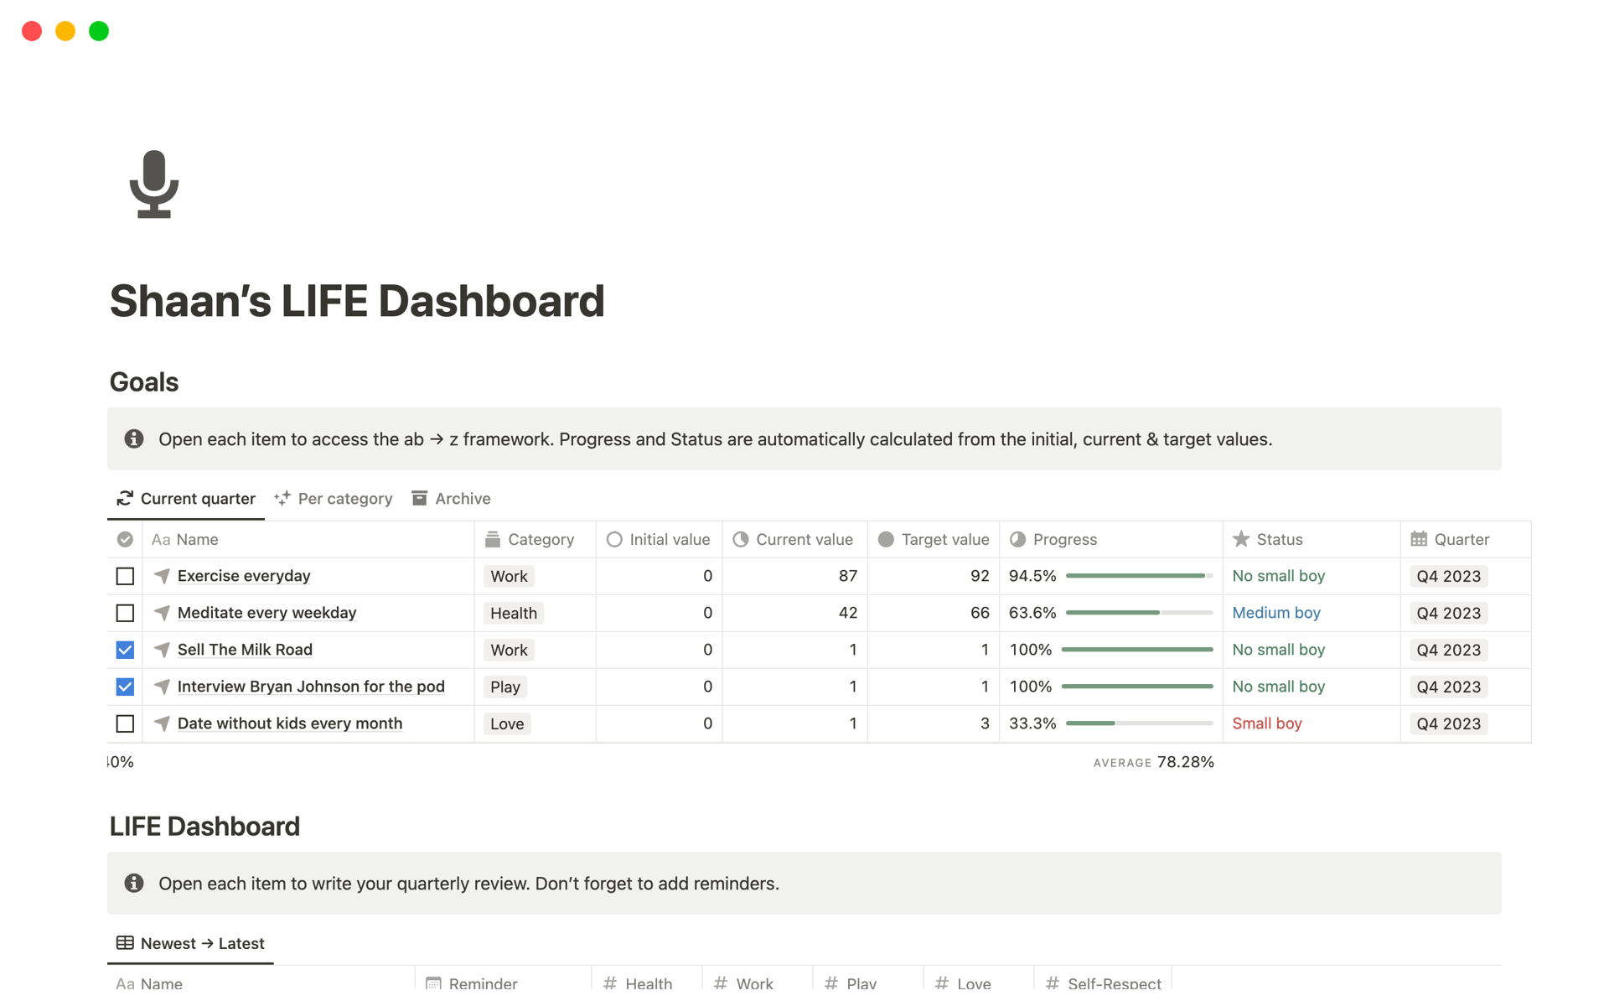Click the Progress column pie icon
This screenshot has width=1609, height=1006.
click(1017, 539)
